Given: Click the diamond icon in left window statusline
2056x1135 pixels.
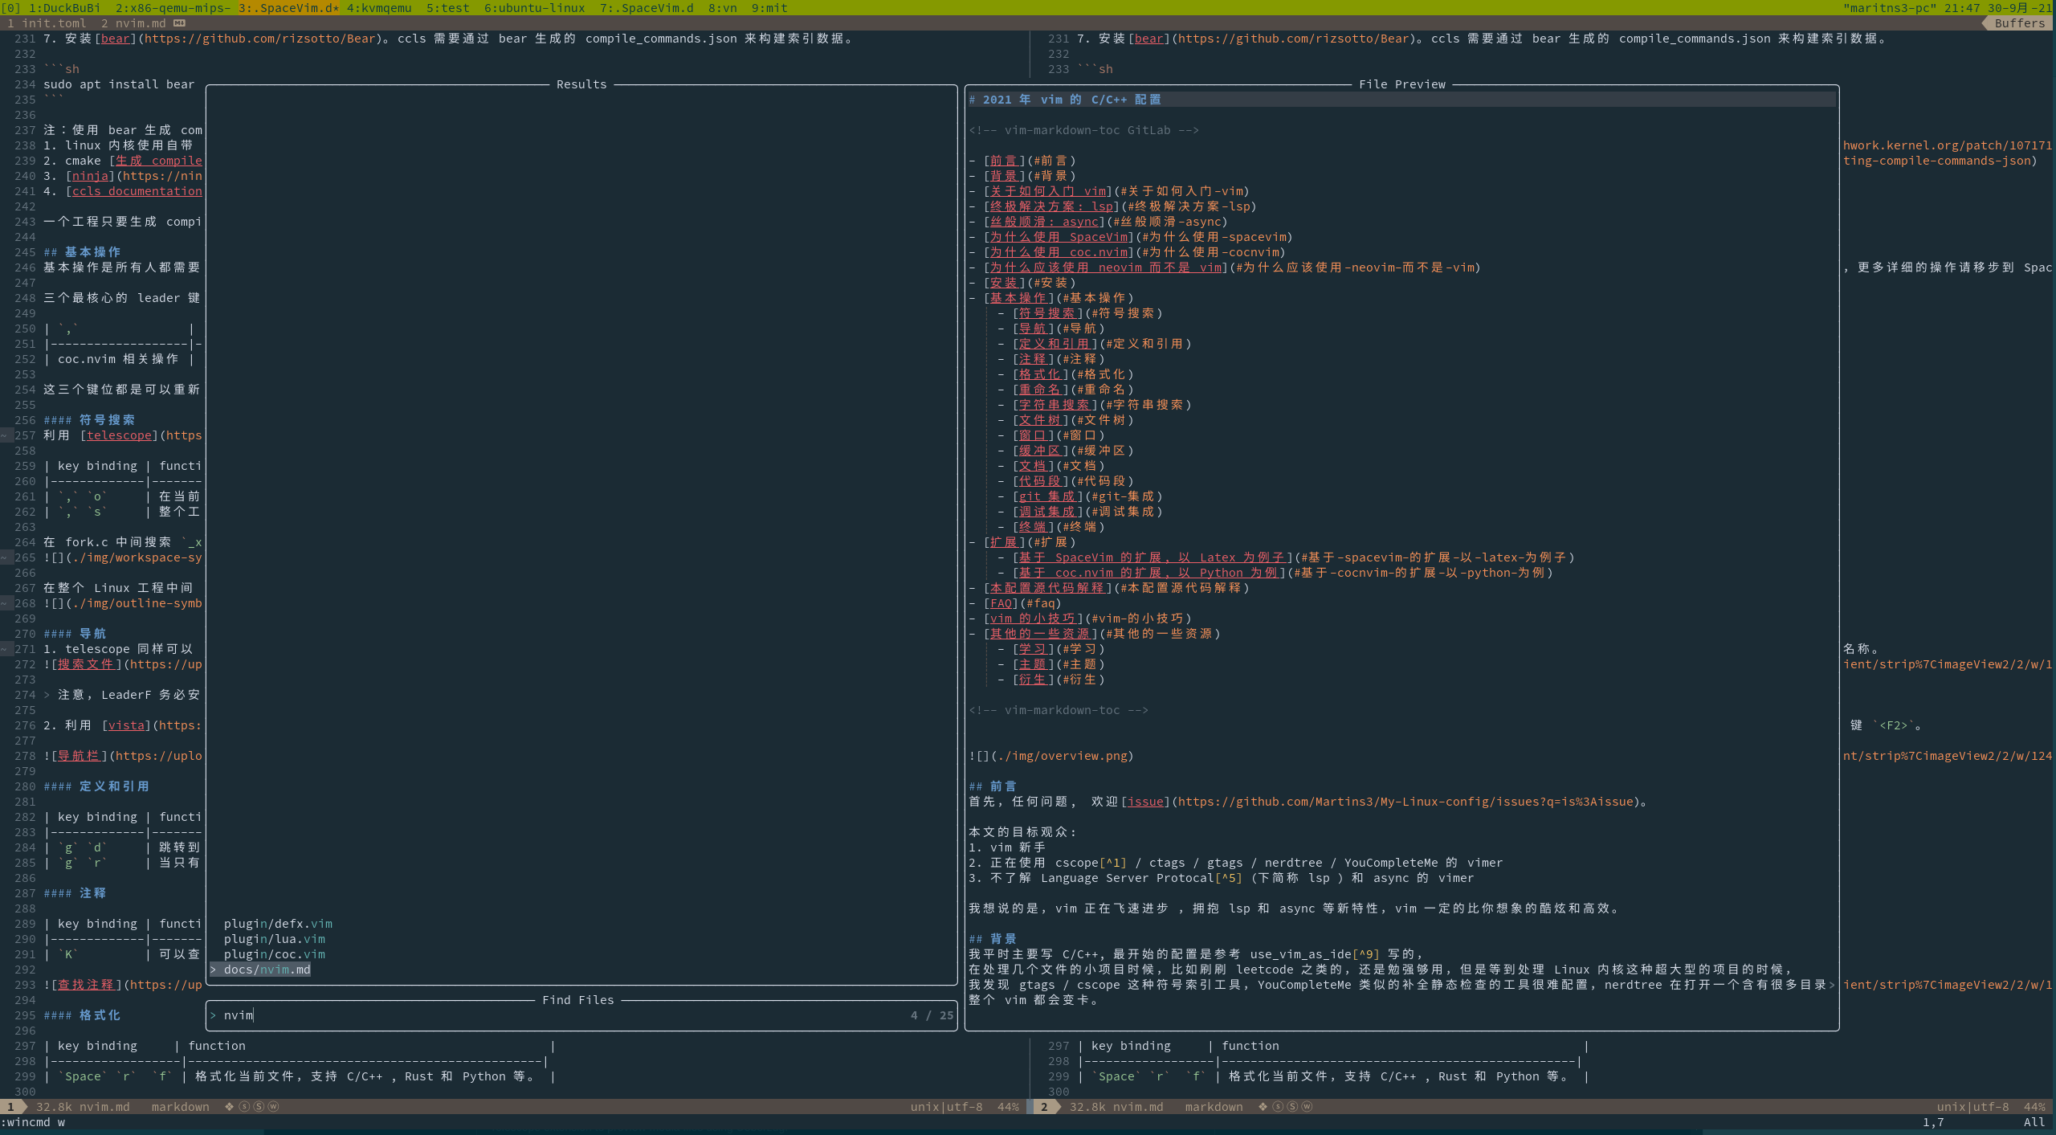Looking at the screenshot, I should (x=229, y=1107).
